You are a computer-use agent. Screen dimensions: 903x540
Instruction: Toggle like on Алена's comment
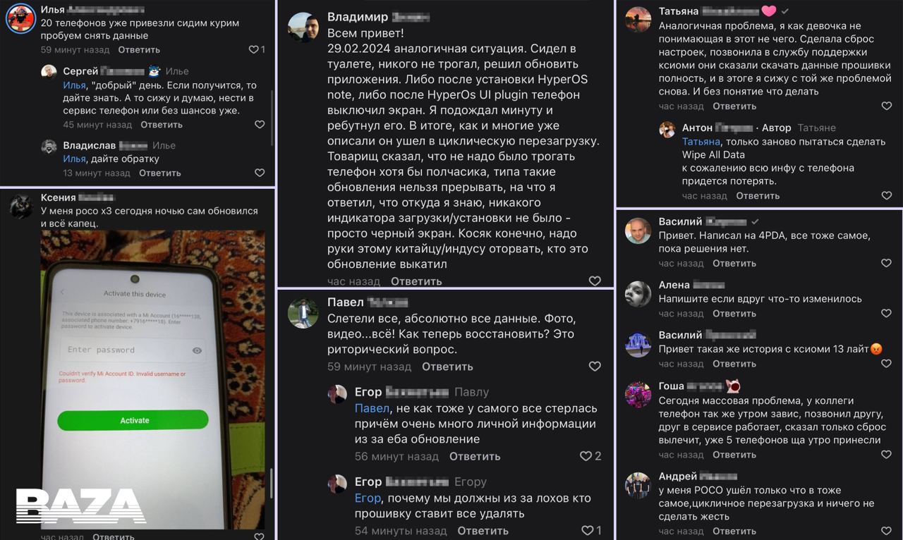tap(887, 314)
